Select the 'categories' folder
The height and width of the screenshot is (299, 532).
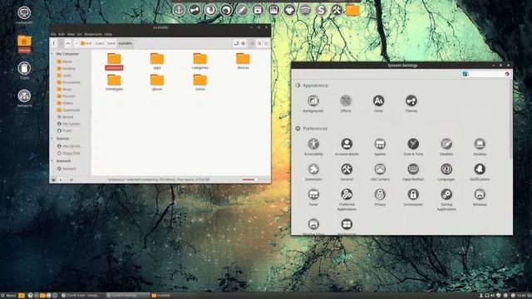coord(199,61)
